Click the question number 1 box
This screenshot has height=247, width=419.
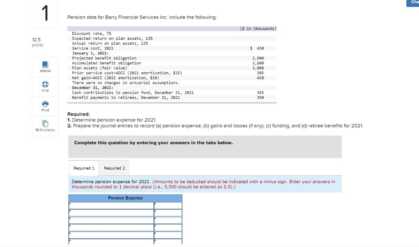pyautogui.click(x=45, y=14)
